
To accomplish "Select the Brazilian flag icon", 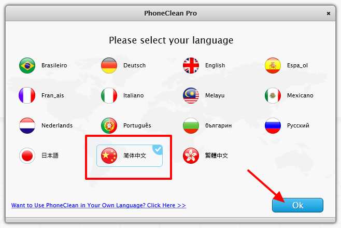I will point(27,65).
